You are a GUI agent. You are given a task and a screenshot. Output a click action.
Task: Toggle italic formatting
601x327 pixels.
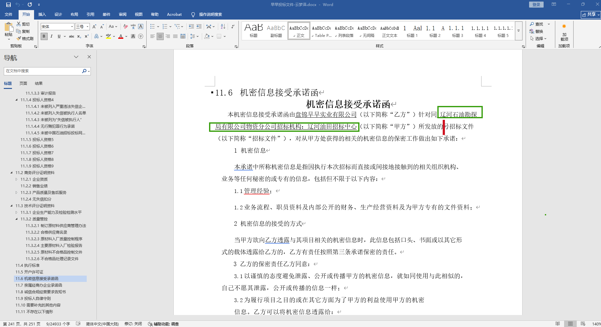pos(51,36)
